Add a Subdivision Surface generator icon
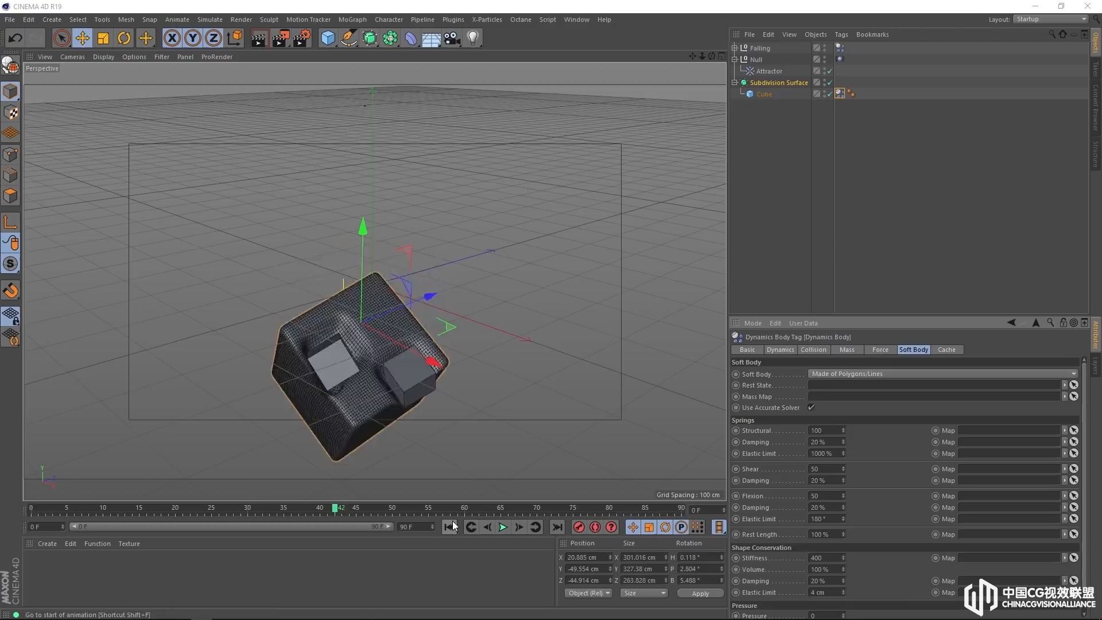Screen dimensions: 1102x620 [370, 38]
